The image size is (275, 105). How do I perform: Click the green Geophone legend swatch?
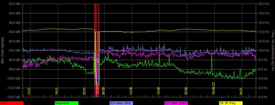click(67, 103)
